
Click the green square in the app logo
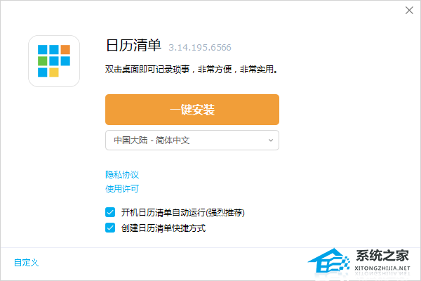point(42,61)
